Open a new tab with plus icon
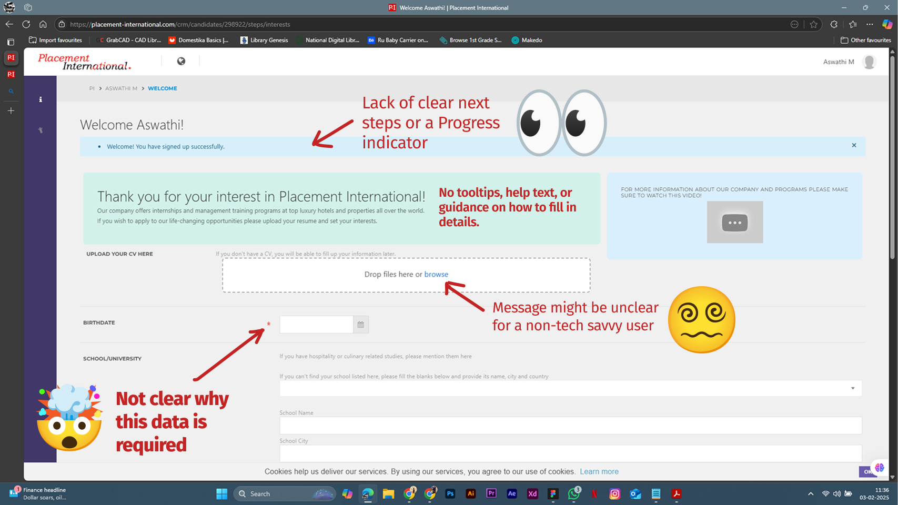Viewport: 898px width, 505px height. (11, 110)
